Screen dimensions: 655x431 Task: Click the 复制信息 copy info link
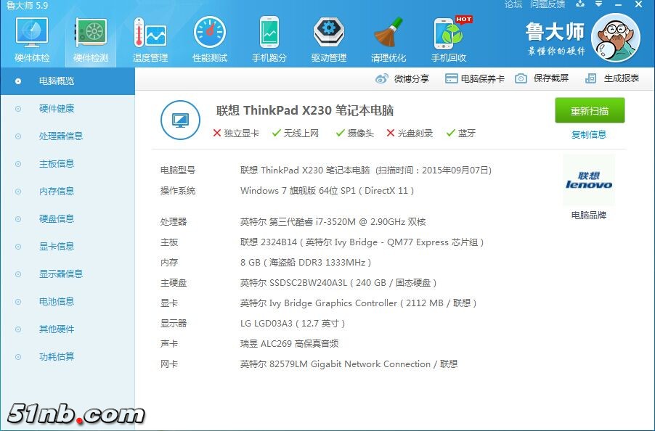pos(588,135)
